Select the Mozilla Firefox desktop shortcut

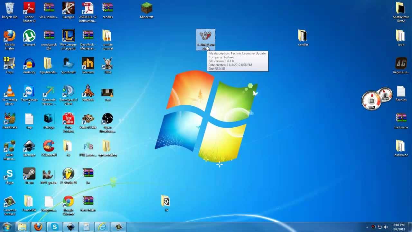coord(10,40)
